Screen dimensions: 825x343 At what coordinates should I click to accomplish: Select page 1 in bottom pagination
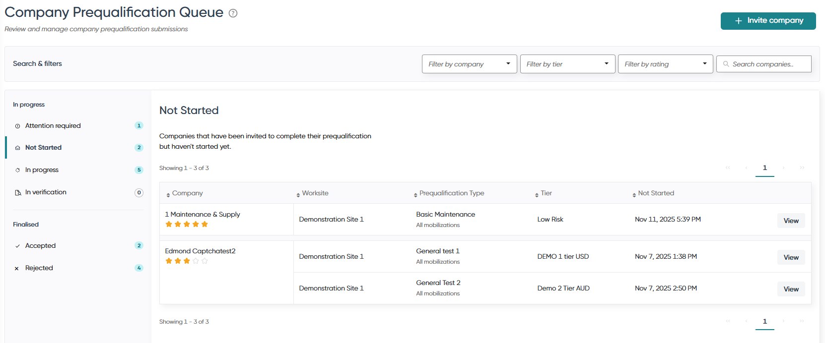coord(765,322)
